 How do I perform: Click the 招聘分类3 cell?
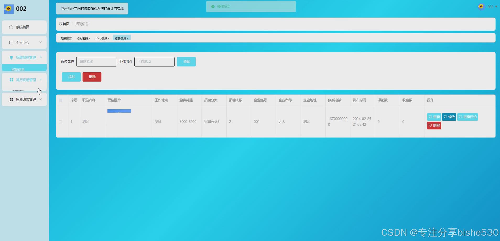click(x=212, y=122)
